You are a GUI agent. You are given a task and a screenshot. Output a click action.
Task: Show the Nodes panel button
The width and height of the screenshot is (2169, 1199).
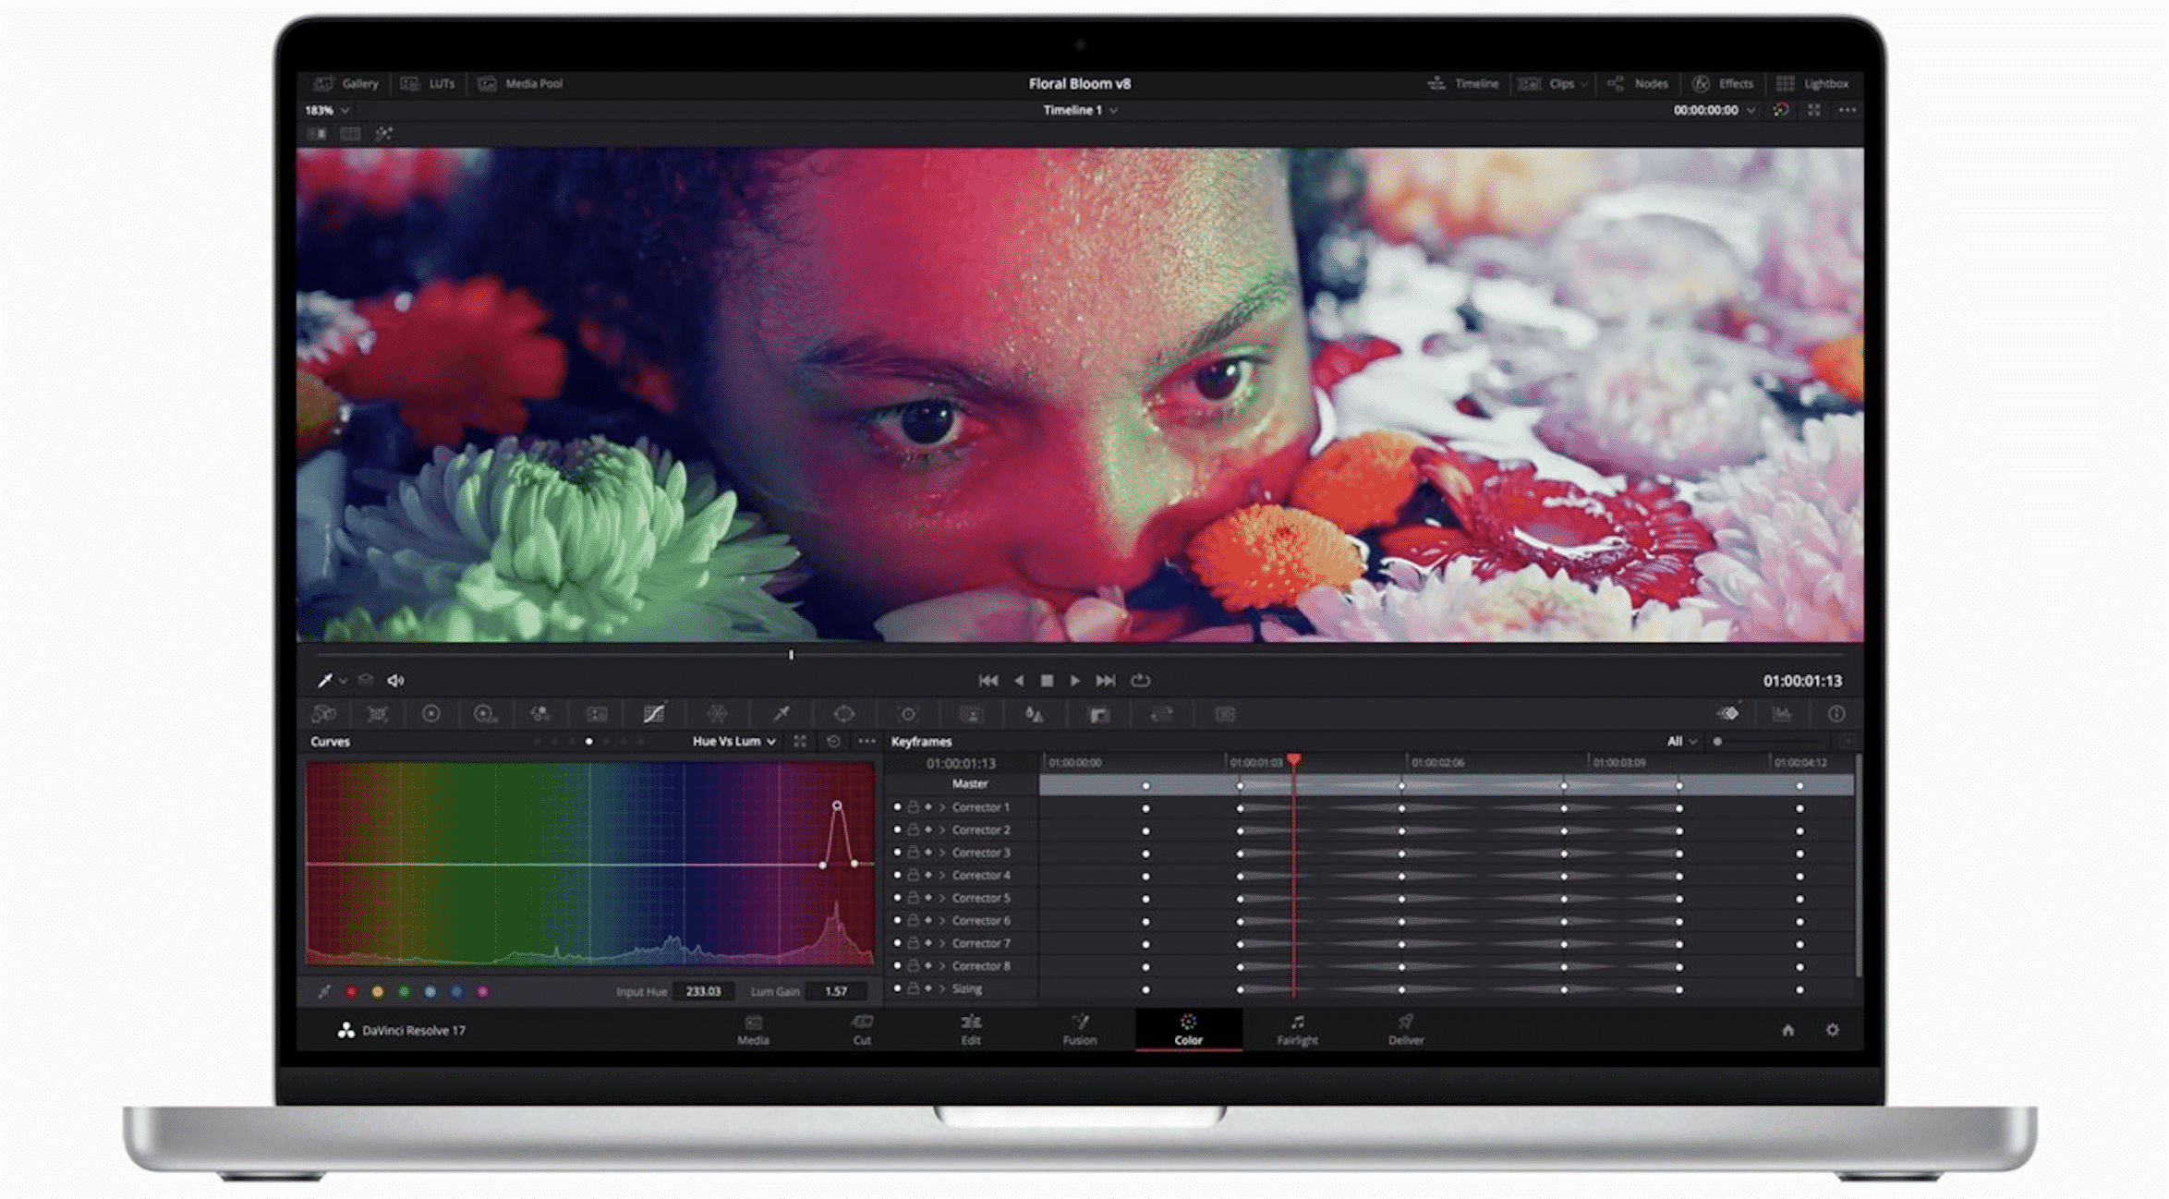1638,84
